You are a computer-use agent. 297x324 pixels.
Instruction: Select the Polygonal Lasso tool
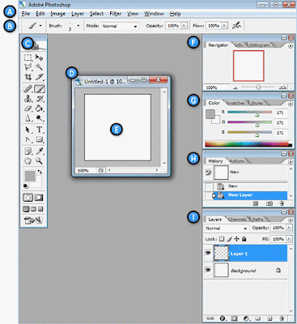pyautogui.click(x=28, y=67)
